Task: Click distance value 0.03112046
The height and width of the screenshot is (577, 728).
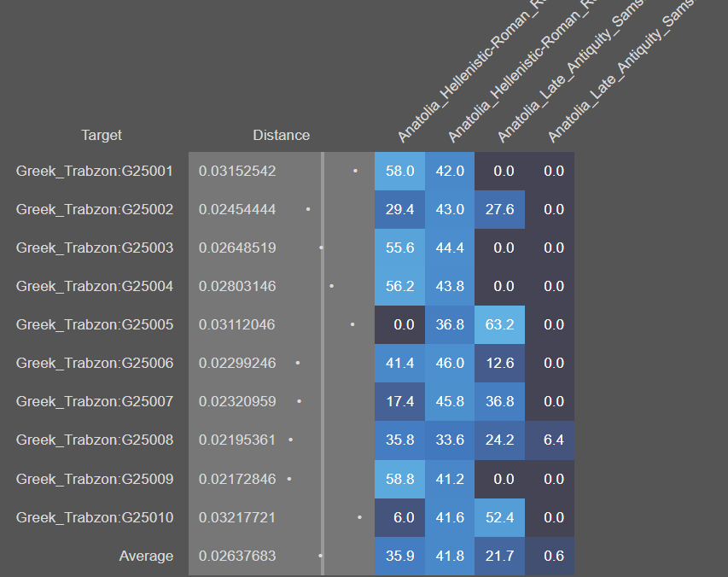Action: pyautogui.click(x=236, y=324)
